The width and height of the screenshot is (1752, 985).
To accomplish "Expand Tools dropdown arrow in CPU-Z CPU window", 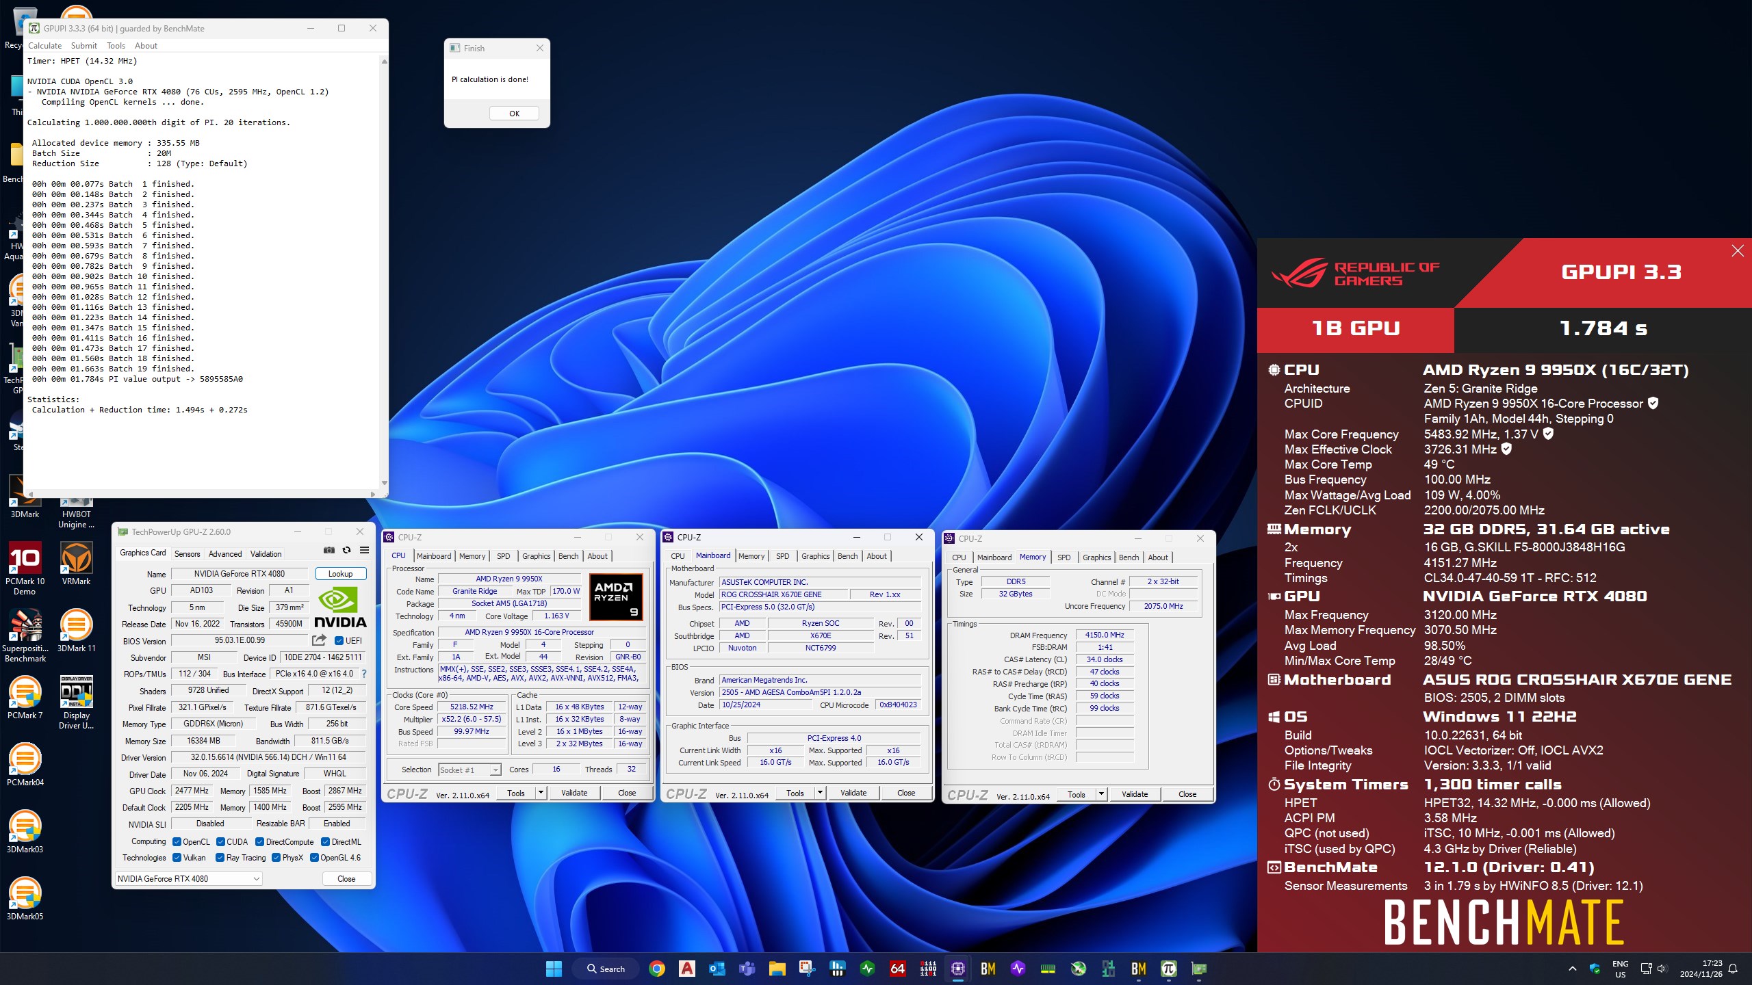I will 541,793.
